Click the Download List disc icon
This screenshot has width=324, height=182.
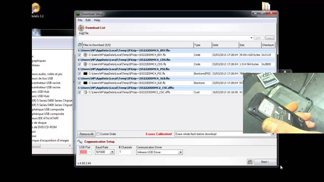pyautogui.click(x=81, y=28)
